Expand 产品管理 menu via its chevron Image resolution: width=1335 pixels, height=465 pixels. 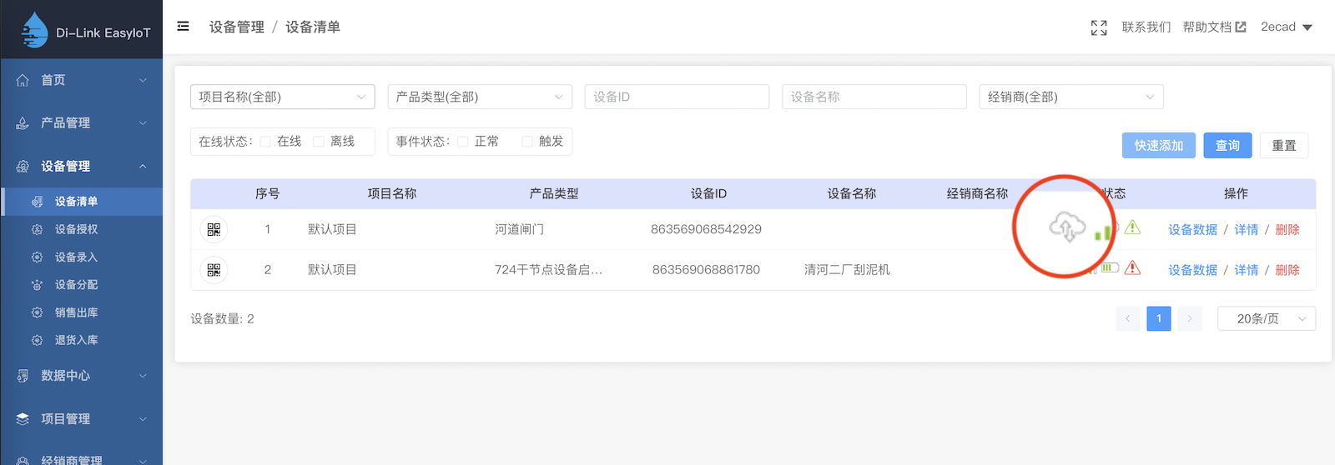point(143,123)
